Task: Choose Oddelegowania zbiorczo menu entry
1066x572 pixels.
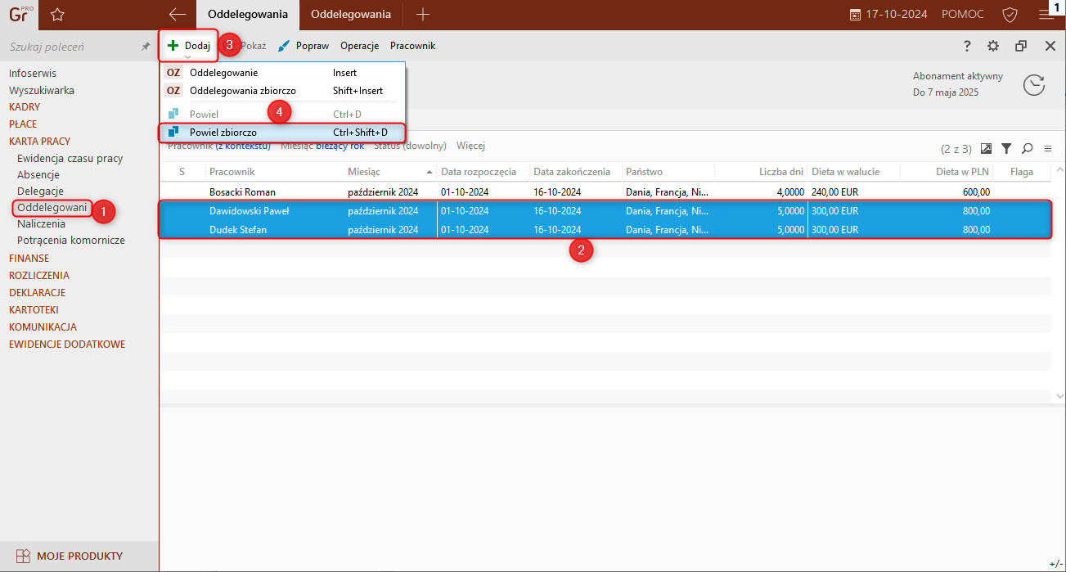Action: [282, 91]
